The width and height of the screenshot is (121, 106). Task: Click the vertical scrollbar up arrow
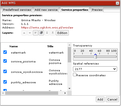[69, 45]
